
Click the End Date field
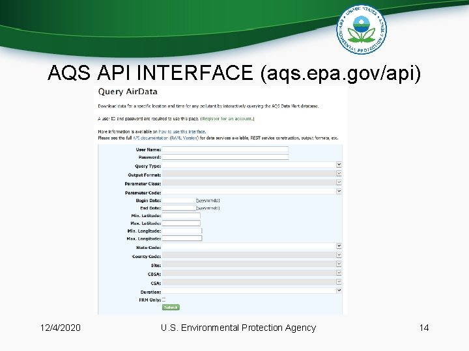point(179,208)
